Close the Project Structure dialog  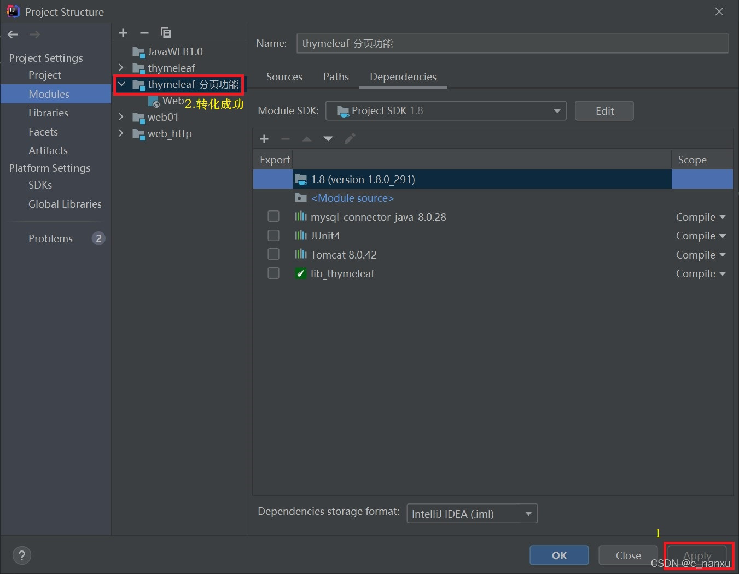719,11
